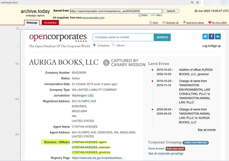Open the history link
This screenshot has width=229, height=161.
[x=145, y=15]
